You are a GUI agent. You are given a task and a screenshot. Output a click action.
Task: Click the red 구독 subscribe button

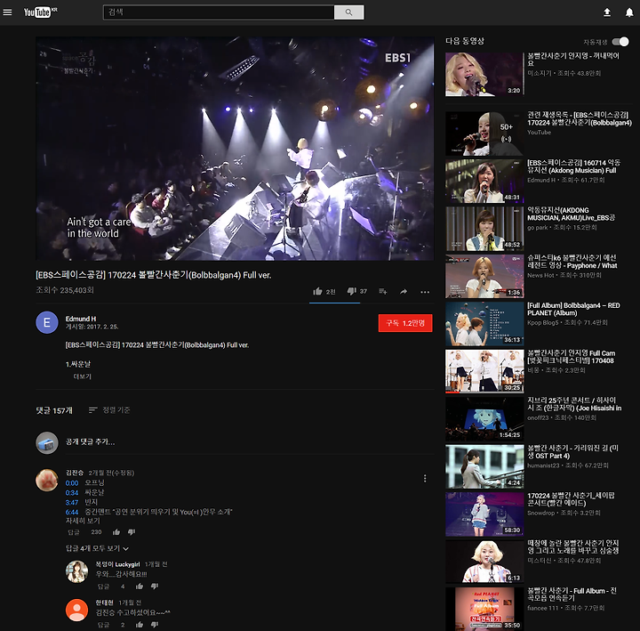pos(405,323)
